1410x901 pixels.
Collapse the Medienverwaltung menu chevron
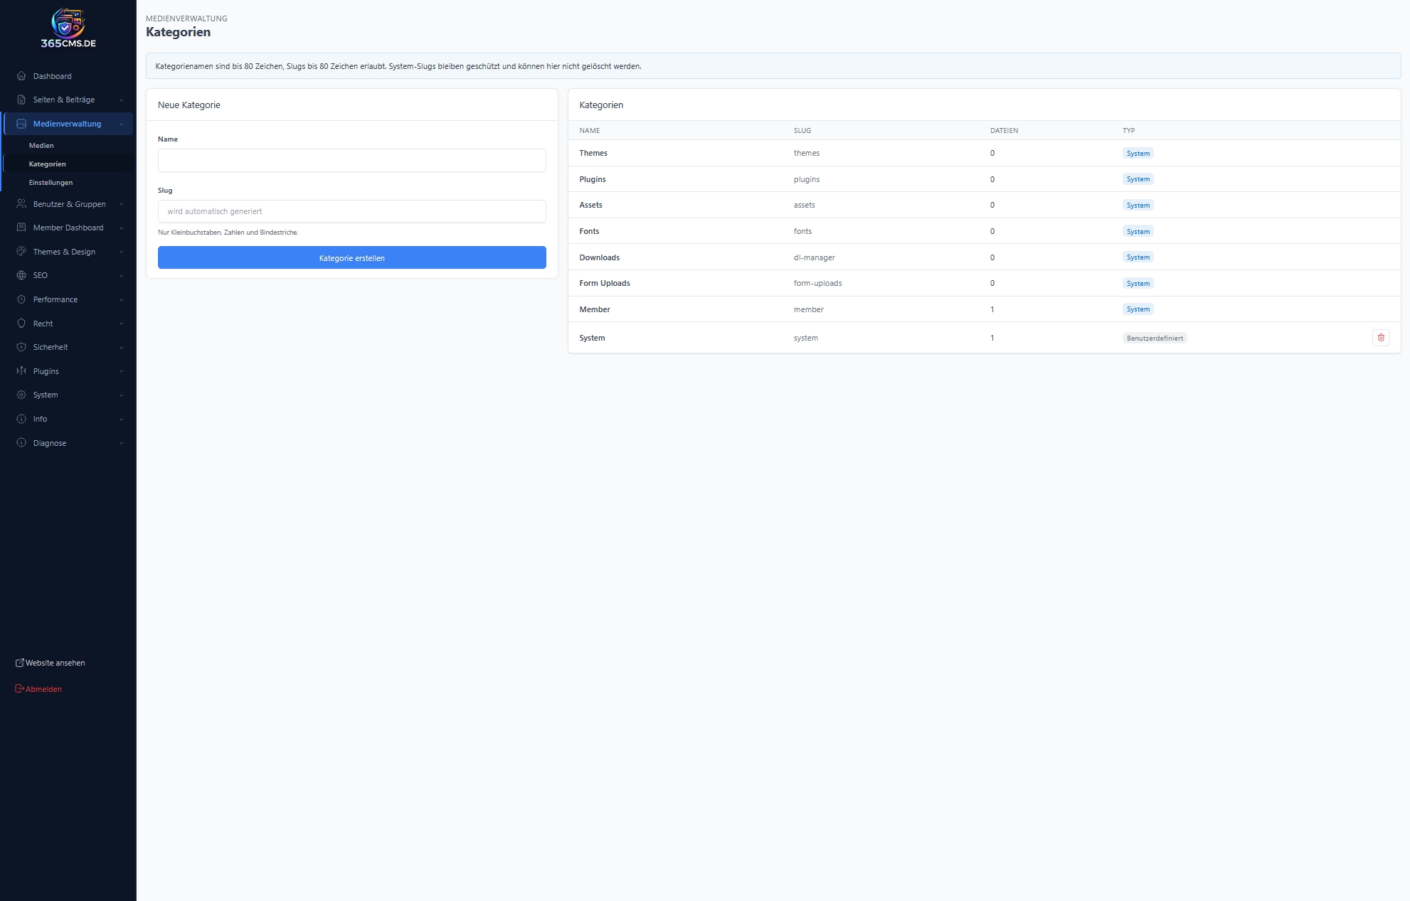(122, 124)
